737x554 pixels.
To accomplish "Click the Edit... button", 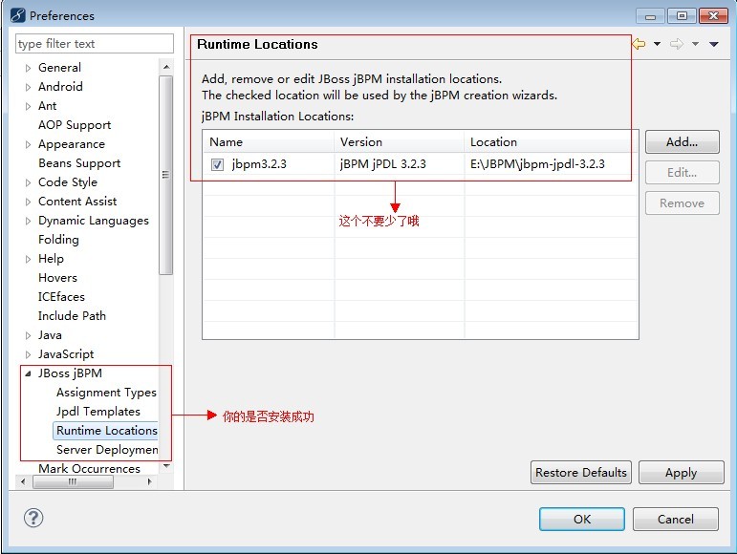I will 682,173.
